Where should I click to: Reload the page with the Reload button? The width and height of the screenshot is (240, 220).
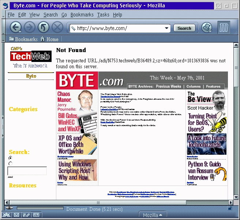pyautogui.click(x=44, y=27)
